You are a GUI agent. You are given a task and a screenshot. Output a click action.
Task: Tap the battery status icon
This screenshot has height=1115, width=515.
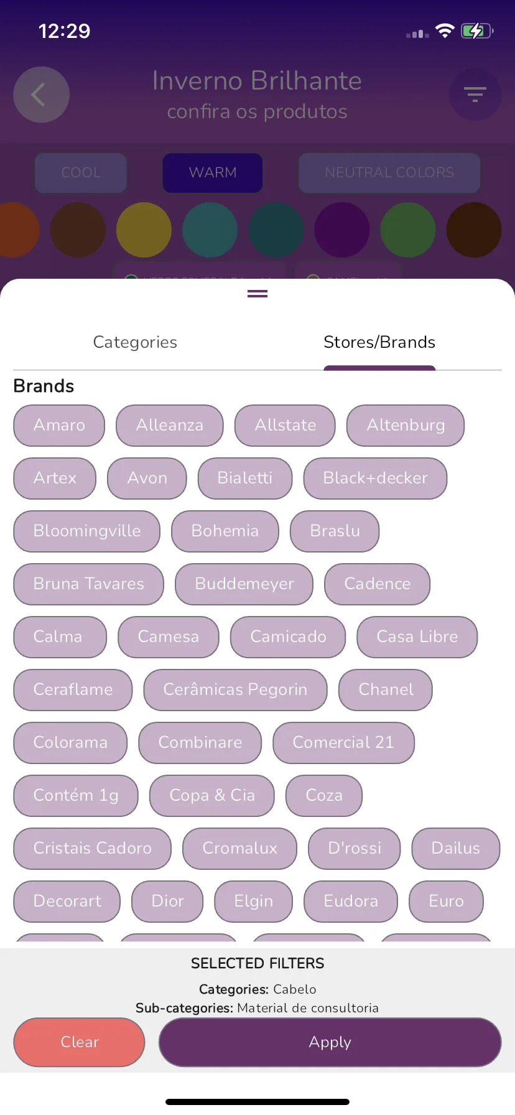click(477, 31)
